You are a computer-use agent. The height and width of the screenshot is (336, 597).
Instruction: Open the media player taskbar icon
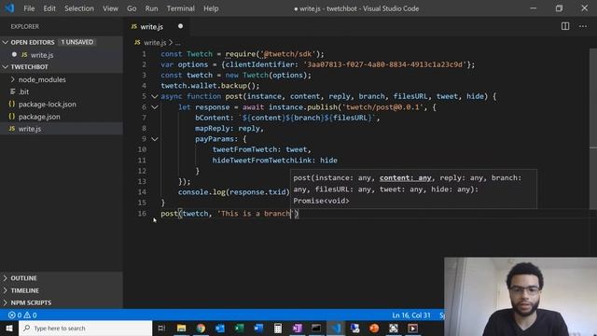(x=412, y=328)
